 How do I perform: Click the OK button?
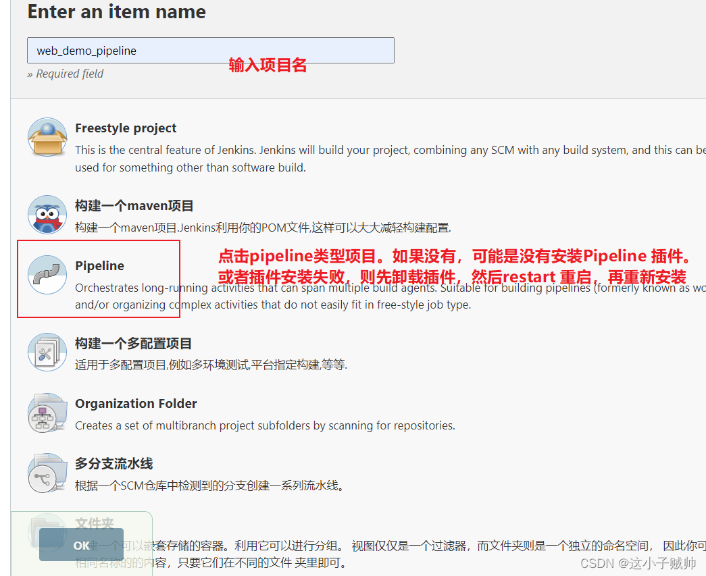(x=81, y=545)
